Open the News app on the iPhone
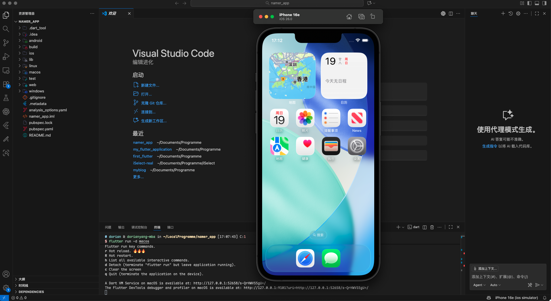The image size is (551, 301). pyautogui.click(x=357, y=118)
